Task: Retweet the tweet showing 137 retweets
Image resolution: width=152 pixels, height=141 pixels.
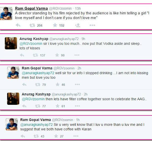Action: pos(35,55)
